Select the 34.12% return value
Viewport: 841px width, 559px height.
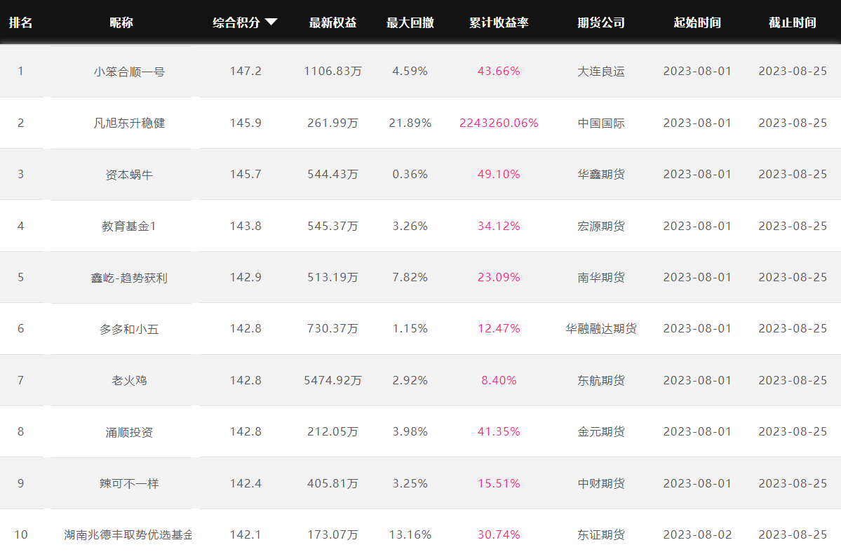pos(499,226)
